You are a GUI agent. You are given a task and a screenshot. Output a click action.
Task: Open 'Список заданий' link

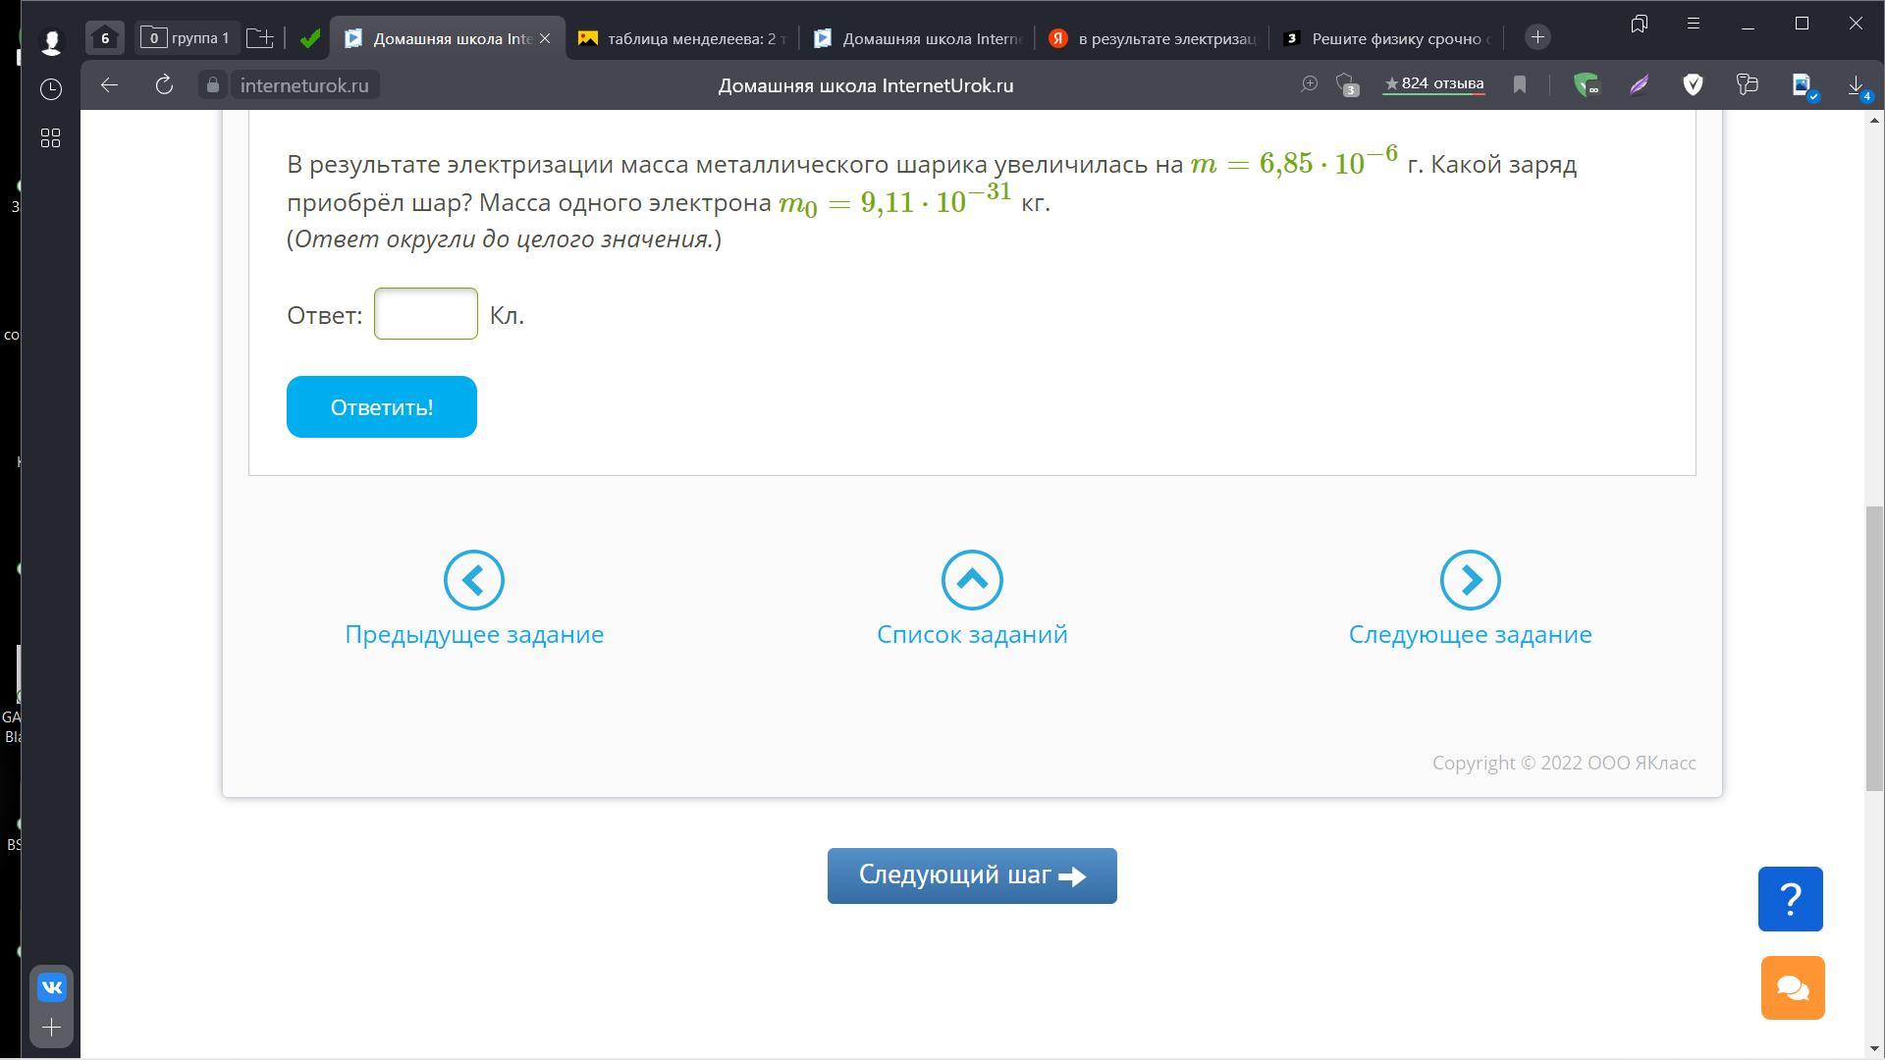click(971, 634)
